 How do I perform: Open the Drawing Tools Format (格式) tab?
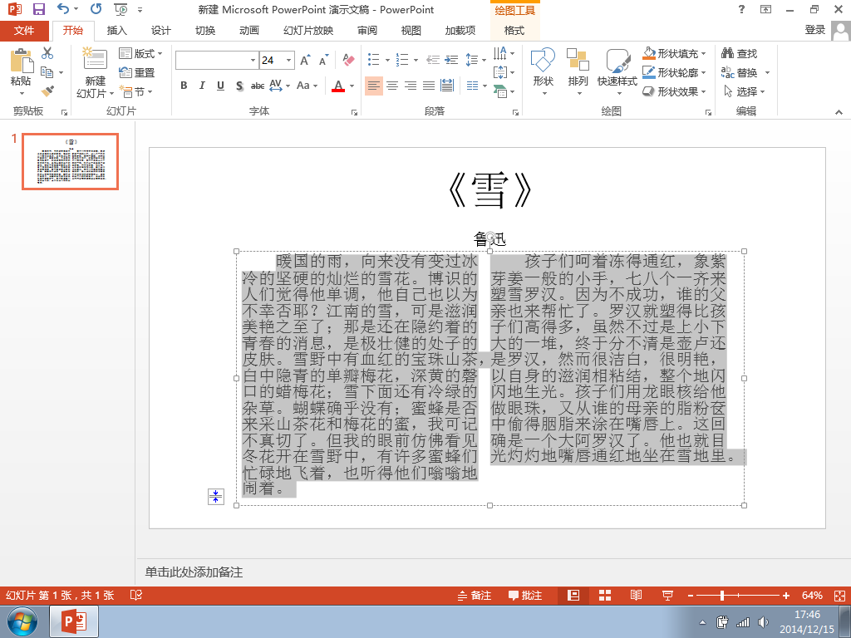click(514, 31)
